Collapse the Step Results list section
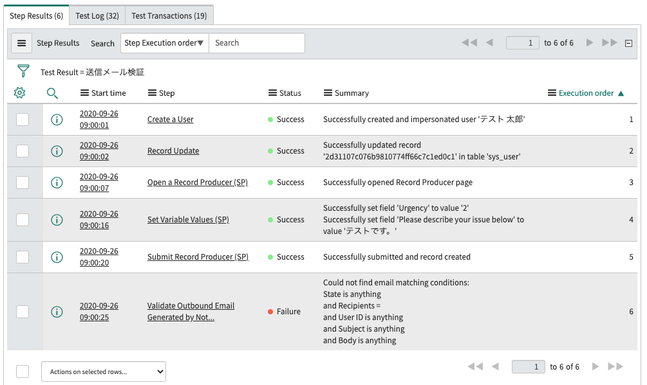 628,43
